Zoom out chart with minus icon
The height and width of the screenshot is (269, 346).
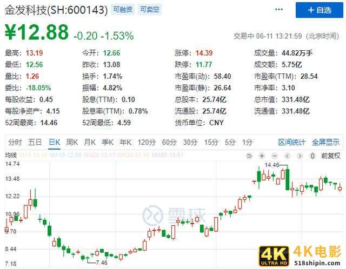click(x=275, y=156)
